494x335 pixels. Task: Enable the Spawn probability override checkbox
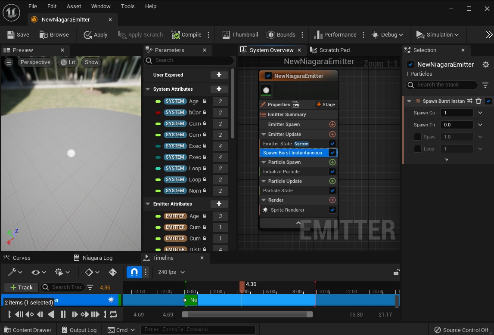pyautogui.click(x=418, y=137)
